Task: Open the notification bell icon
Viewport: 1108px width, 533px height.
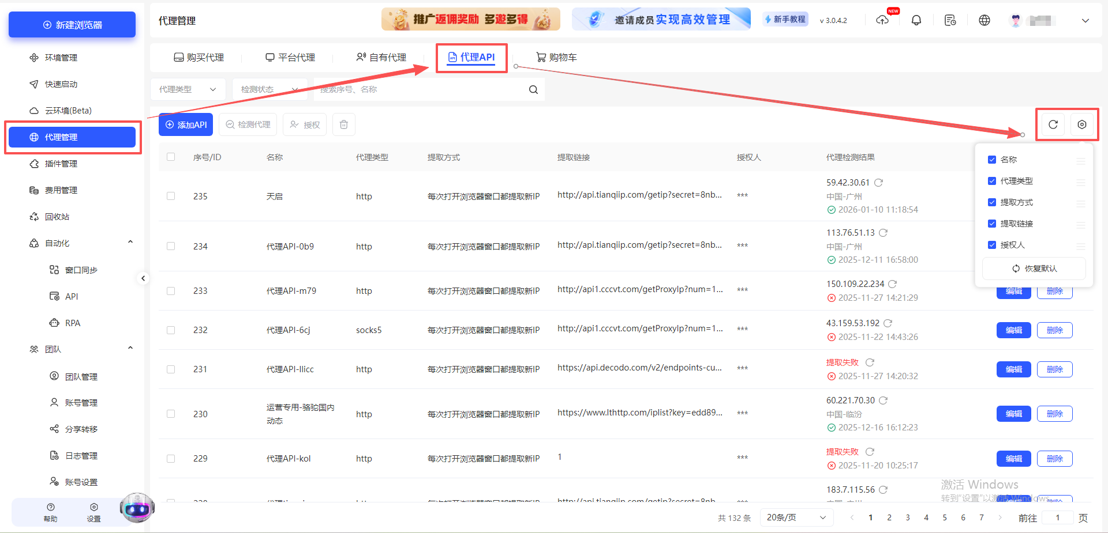Action: click(x=916, y=20)
